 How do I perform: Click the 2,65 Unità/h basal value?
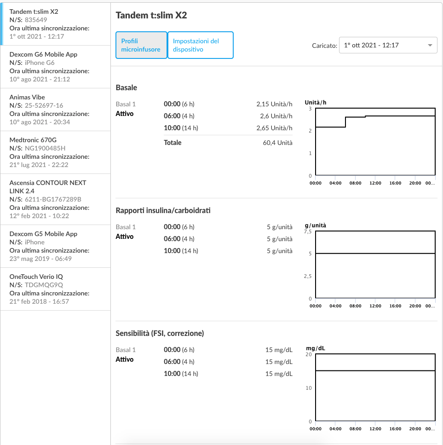274,128
